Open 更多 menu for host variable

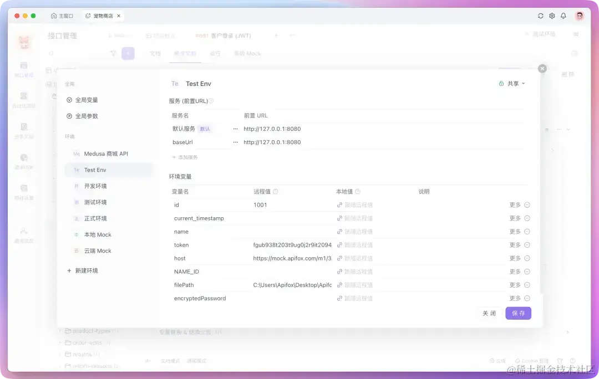pyautogui.click(x=515, y=258)
